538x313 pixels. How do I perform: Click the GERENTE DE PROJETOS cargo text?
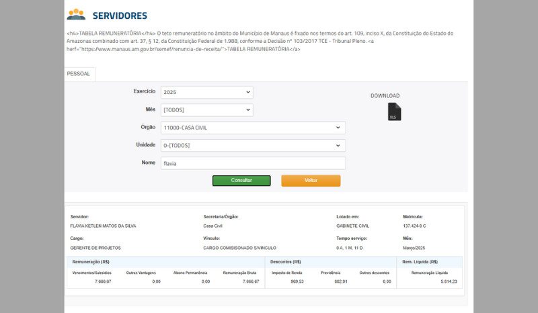(x=94, y=248)
